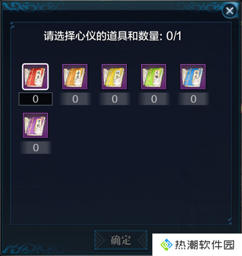
Task: Pick the green skill book item
Action: pos(154,77)
